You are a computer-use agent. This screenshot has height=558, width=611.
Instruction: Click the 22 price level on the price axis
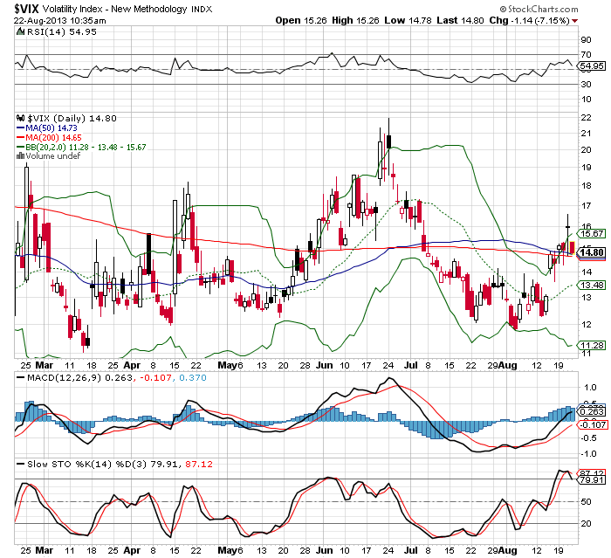pyautogui.click(x=586, y=117)
